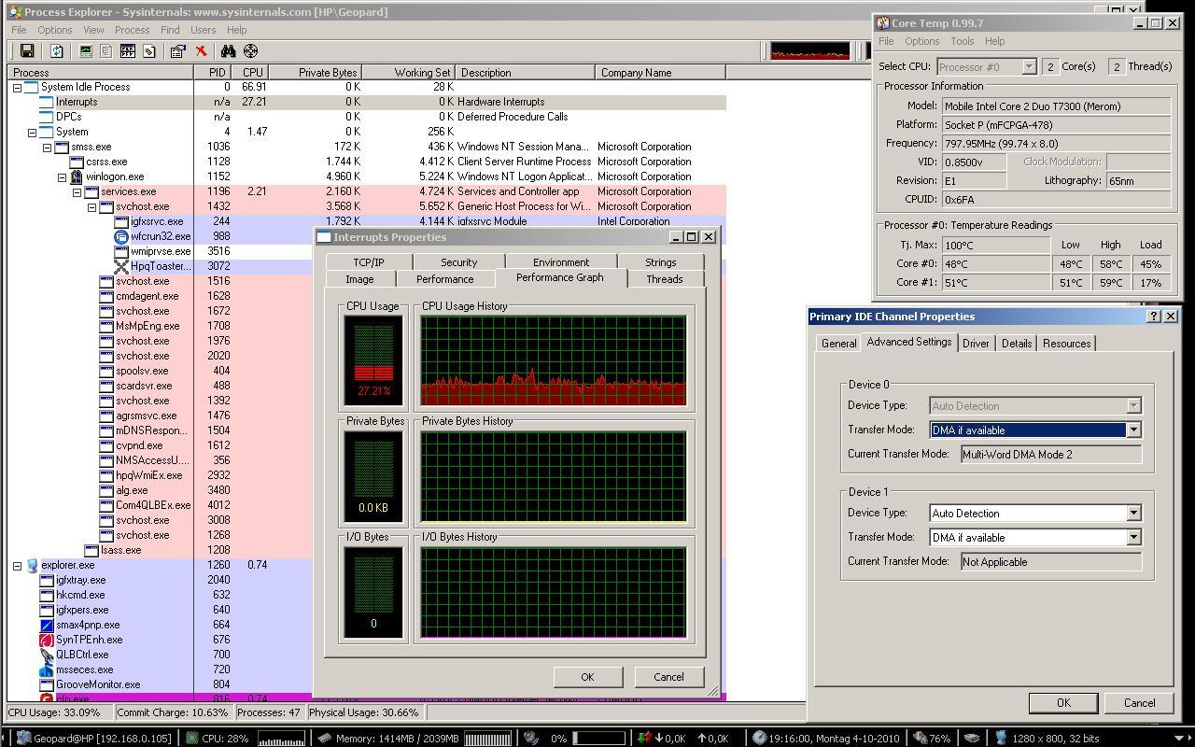Open the Resources tab in IDE Channel Properties

click(x=1067, y=344)
